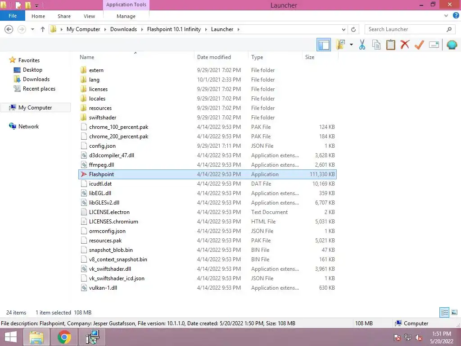Toggle the preview pane layout button
The image size is (461, 346).
324,45
